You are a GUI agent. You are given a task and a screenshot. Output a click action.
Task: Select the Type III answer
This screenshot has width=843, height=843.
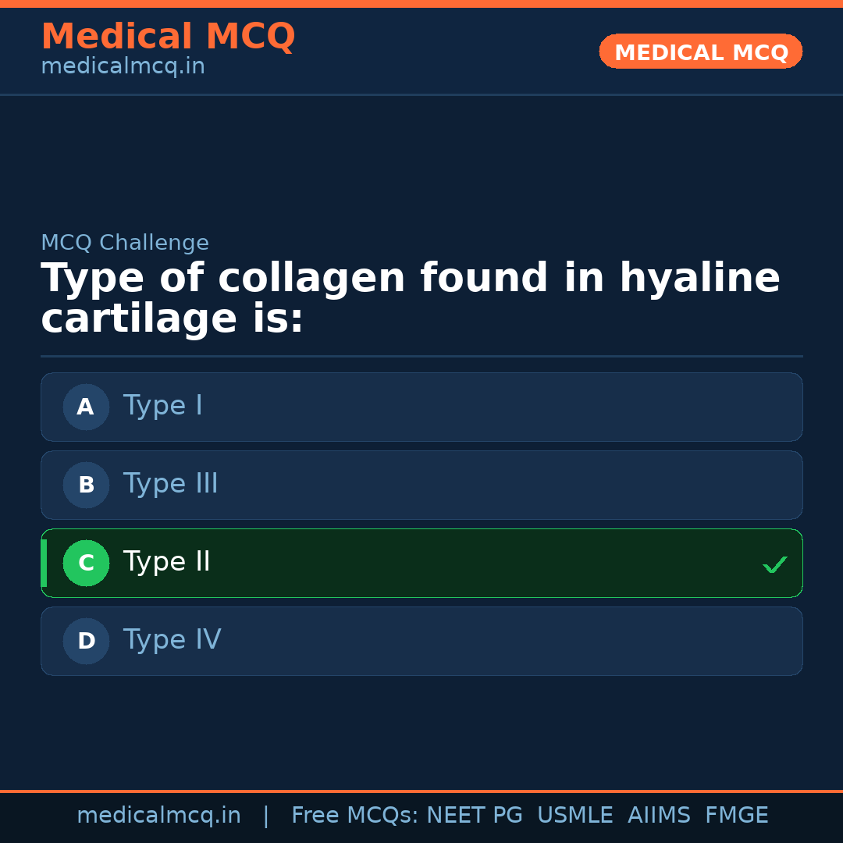(171, 484)
